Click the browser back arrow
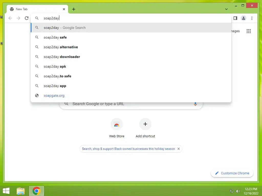262x196 pixels. pos(10,18)
